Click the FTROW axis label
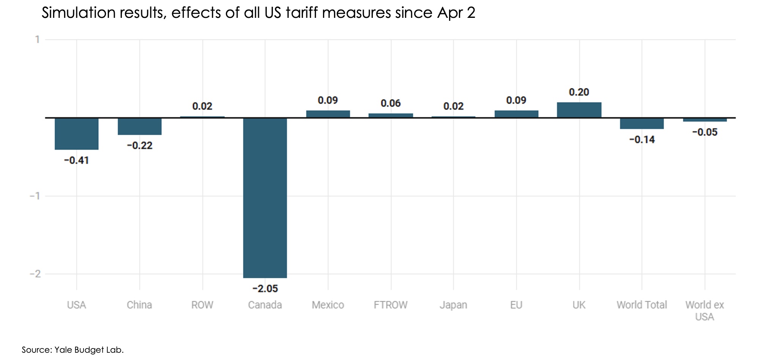757x355 pixels. [391, 305]
